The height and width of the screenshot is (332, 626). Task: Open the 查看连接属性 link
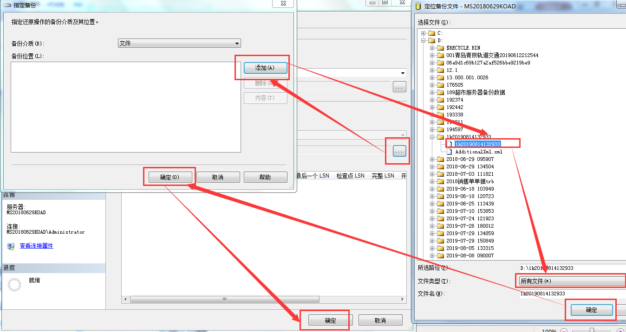36,246
